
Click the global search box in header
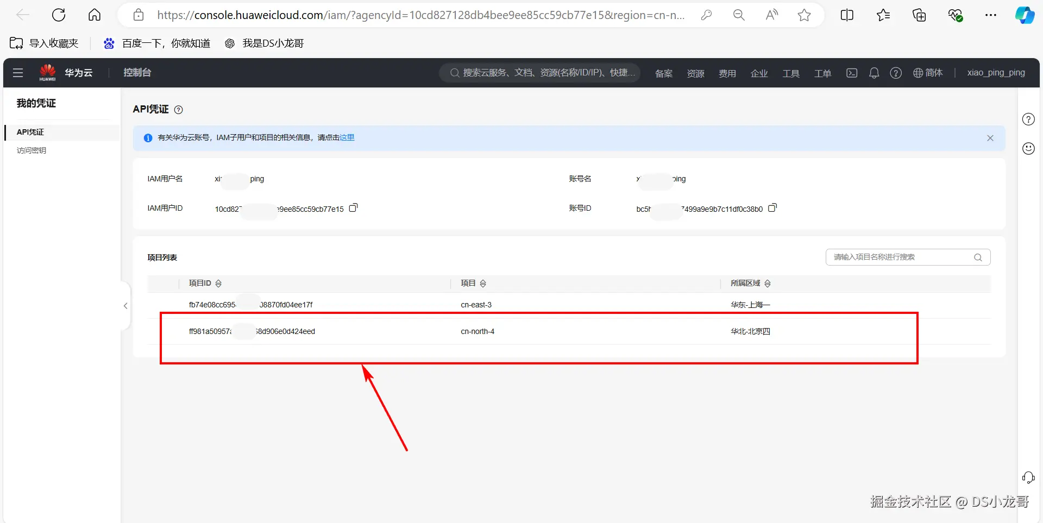coord(540,73)
